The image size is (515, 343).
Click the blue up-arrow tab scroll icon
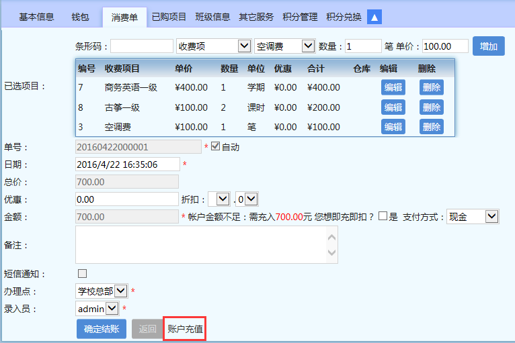coord(374,17)
